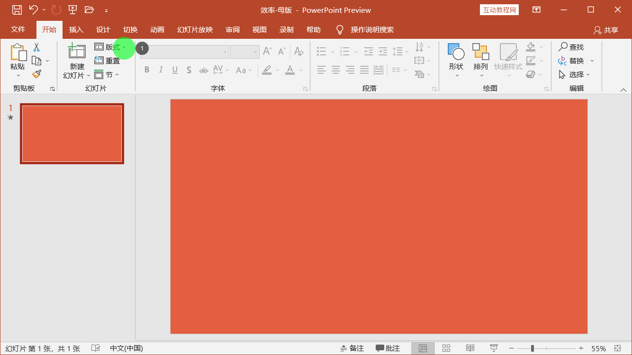The height and width of the screenshot is (355, 632).
Task: Open the font name combo box
Action: tap(184, 52)
